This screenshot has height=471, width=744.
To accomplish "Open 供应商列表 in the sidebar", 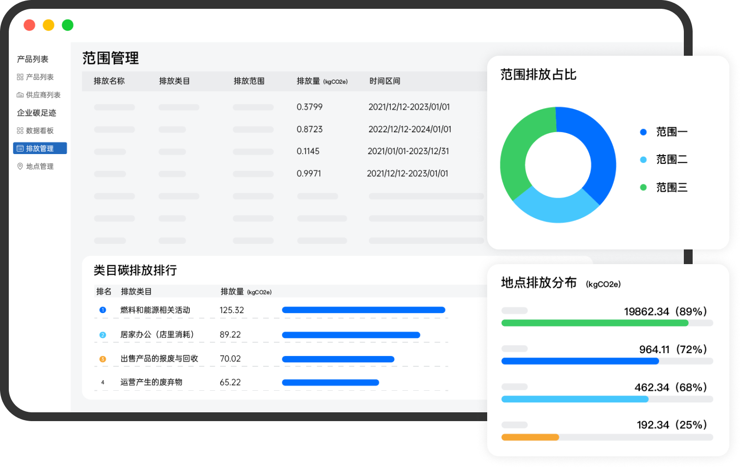I will tap(43, 95).
